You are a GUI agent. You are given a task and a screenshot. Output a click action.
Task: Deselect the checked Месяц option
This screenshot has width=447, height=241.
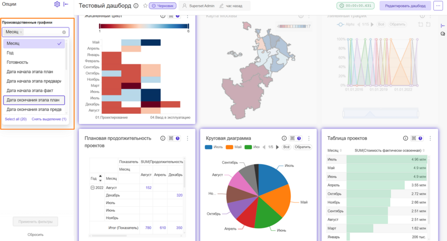[x=34, y=44]
